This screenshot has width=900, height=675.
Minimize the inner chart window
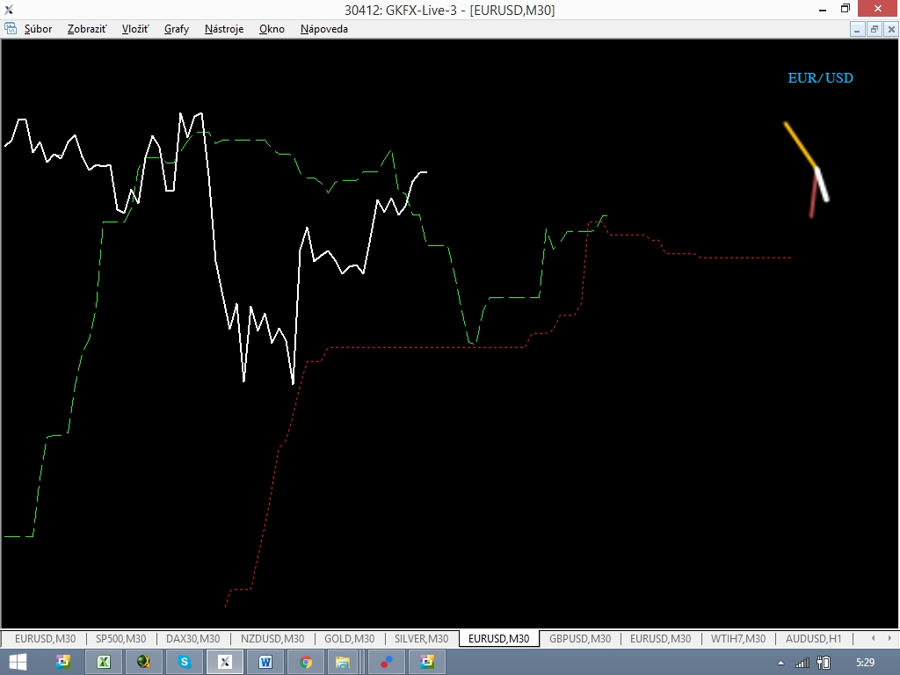[x=857, y=29]
